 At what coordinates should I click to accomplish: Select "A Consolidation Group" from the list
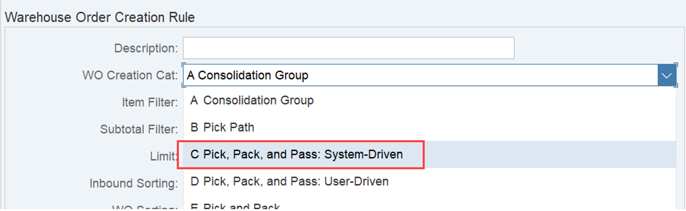tap(429, 101)
